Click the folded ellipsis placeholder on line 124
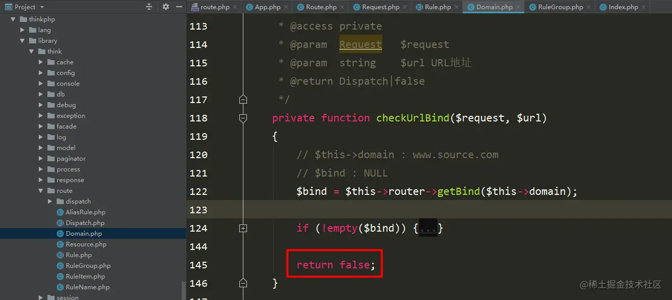 (428, 229)
